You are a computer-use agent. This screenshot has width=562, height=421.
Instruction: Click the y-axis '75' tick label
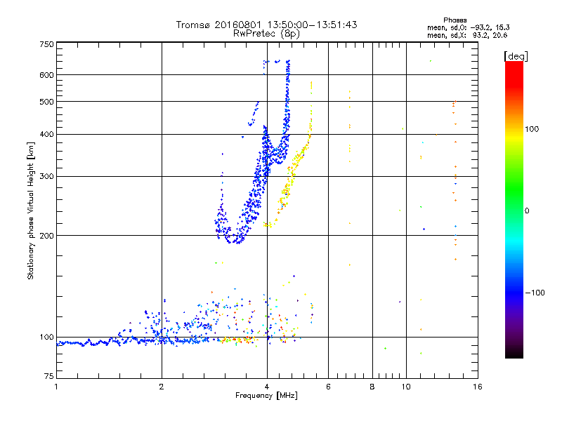(x=49, y=376)
